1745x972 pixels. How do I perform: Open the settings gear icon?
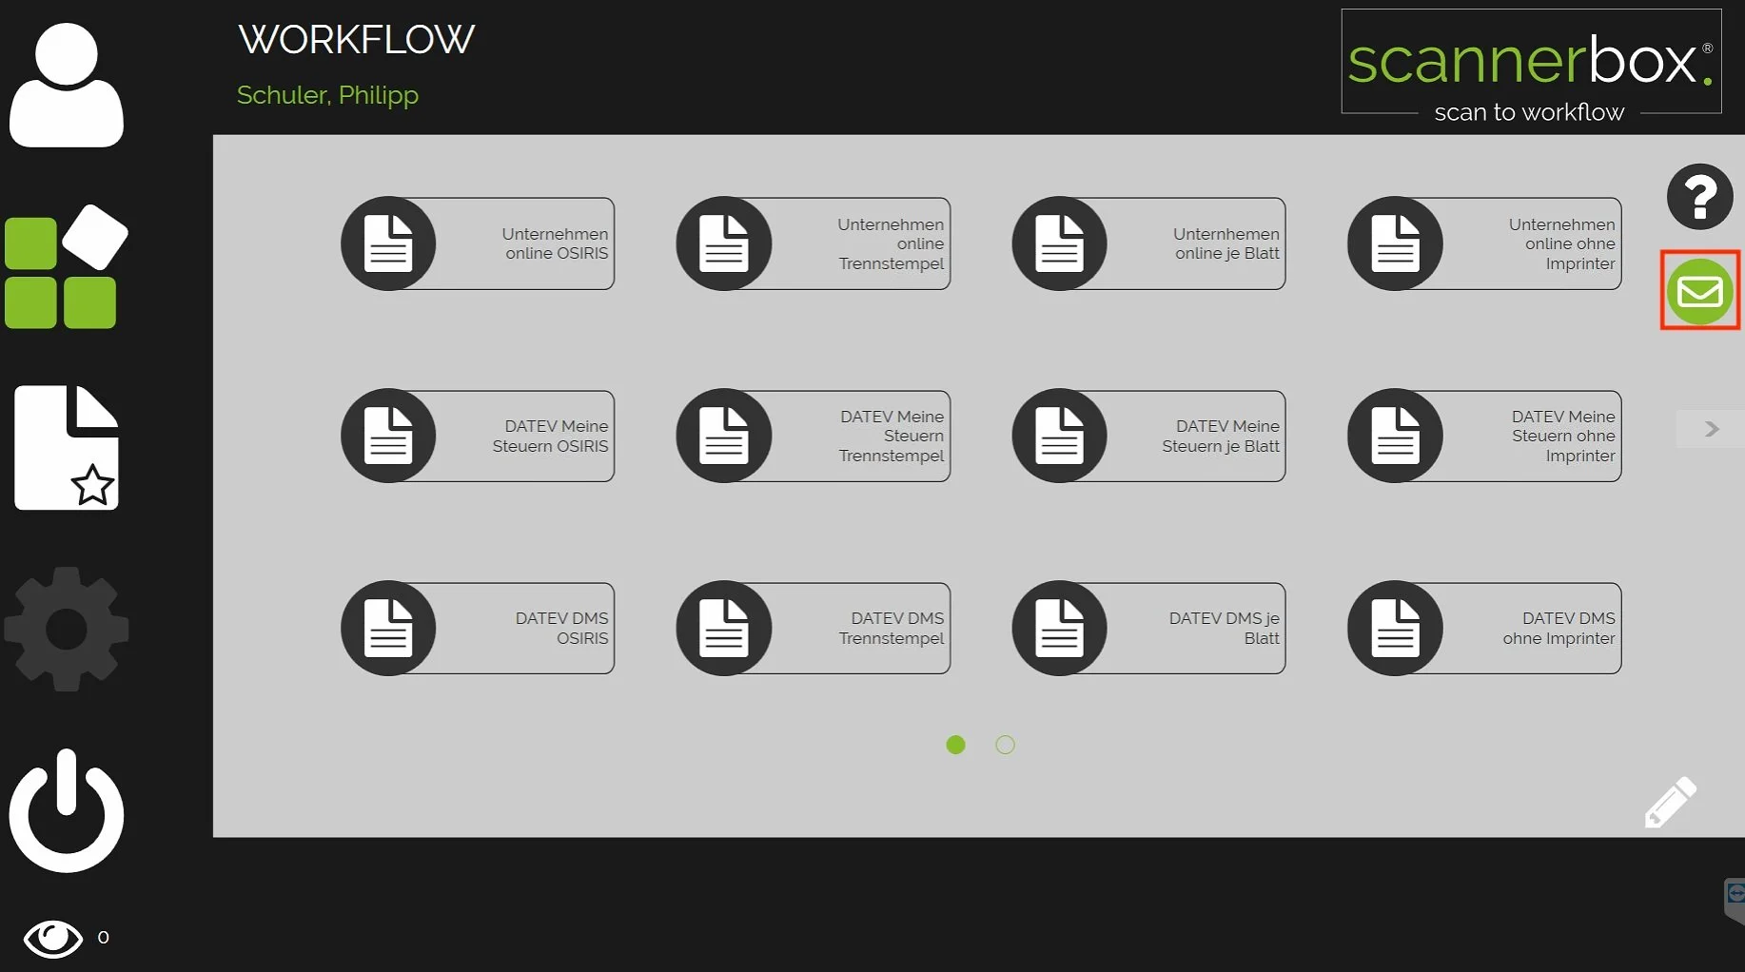(x=67, y=629)
